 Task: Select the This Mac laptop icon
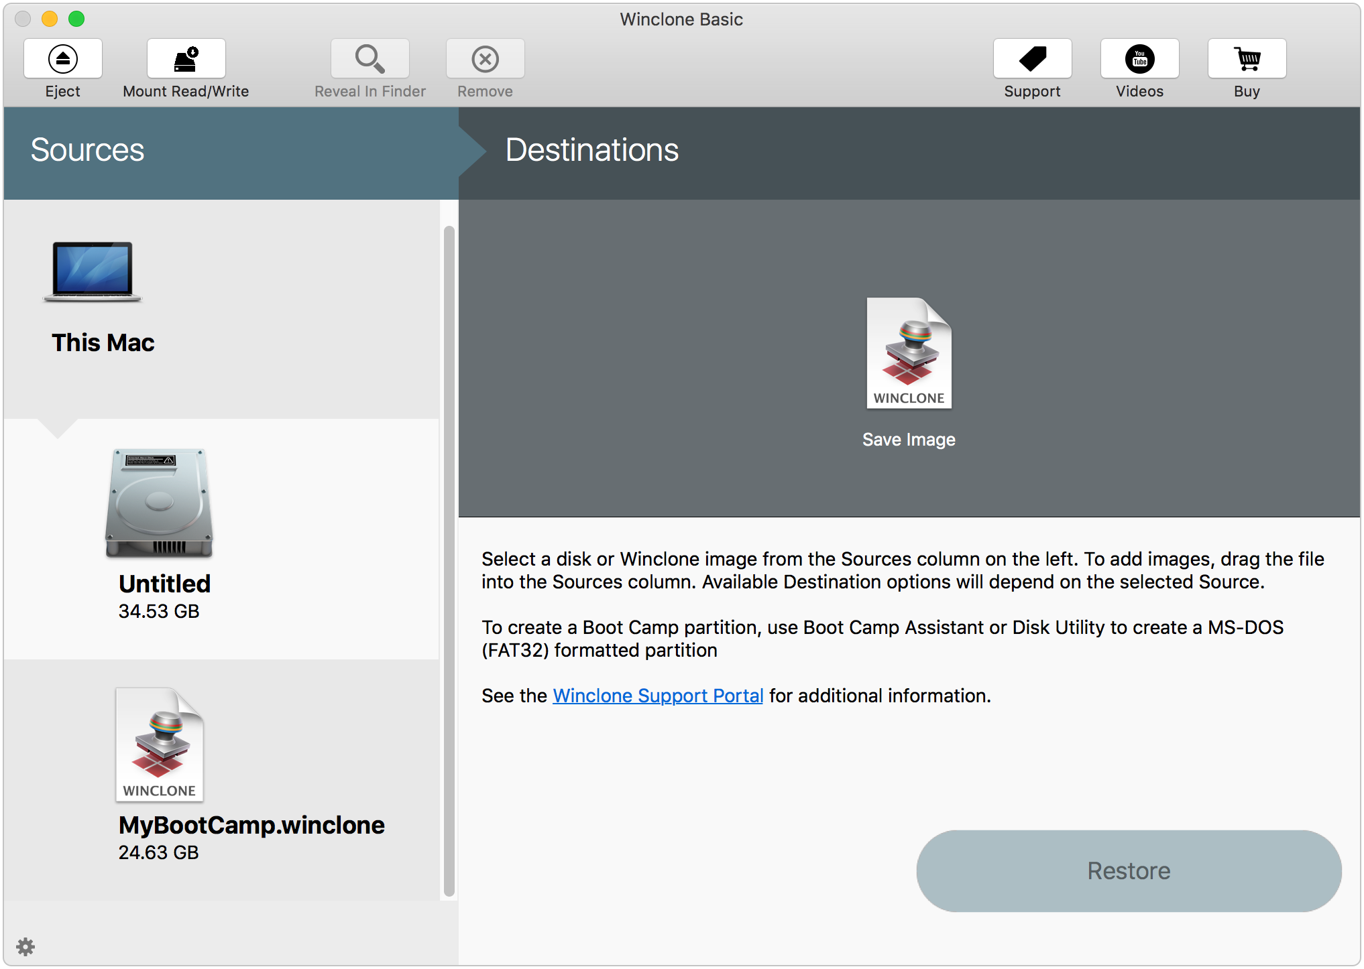93,271
